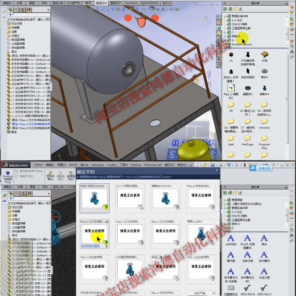Image resolution: width=296 pixels, height=296 pixels.
Task: Select the 装配体2 item in Design Library
Action: (248, 90)
